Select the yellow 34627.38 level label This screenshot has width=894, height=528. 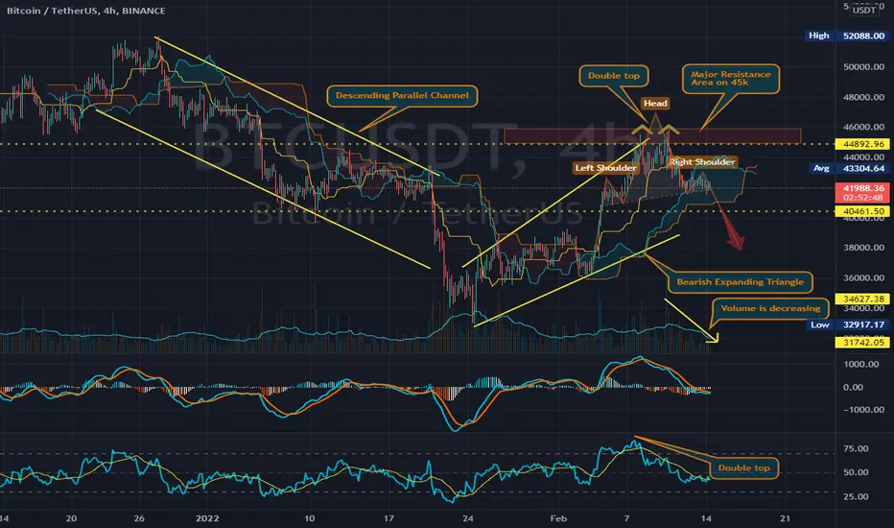point(862,299)
